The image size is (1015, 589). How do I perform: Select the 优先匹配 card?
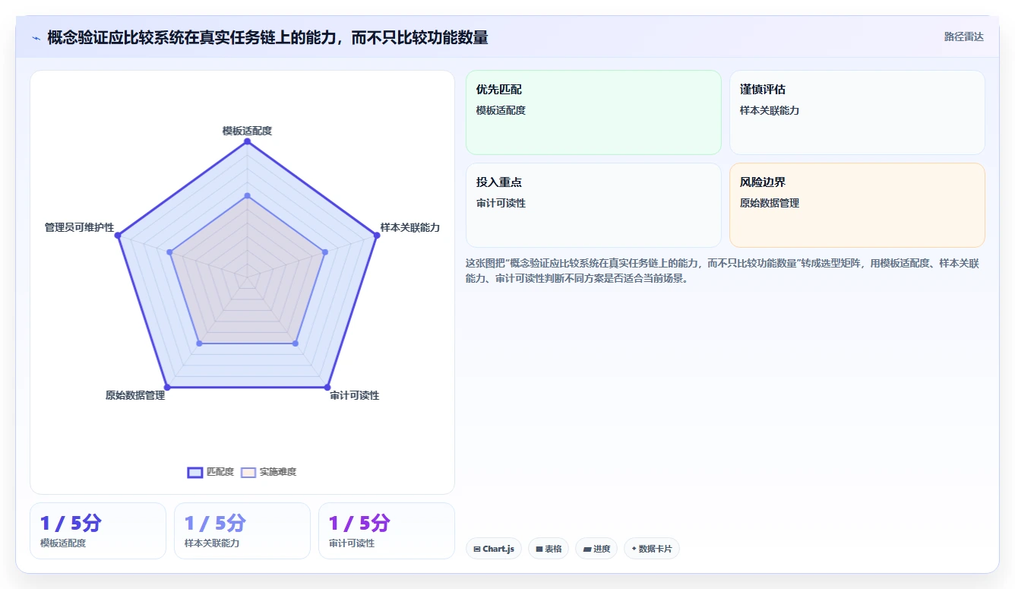tap(593, 112)
